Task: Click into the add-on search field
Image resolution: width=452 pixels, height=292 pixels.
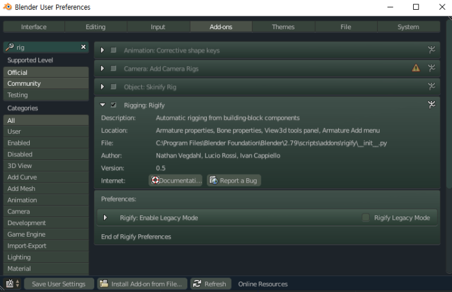Action: [47, 47]
